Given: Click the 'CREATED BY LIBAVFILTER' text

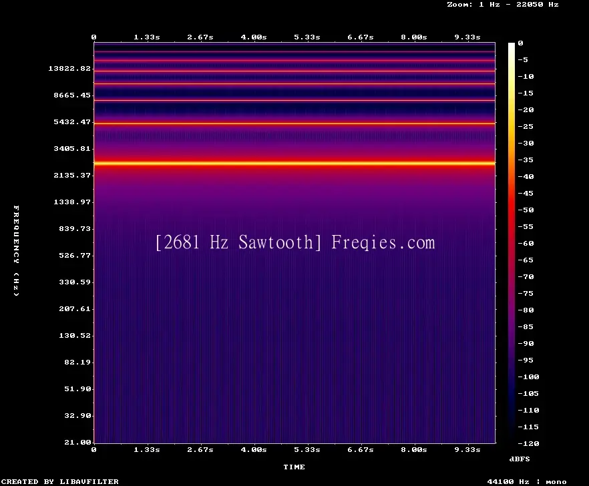Looking at the screenshot, I should [59, 481].
